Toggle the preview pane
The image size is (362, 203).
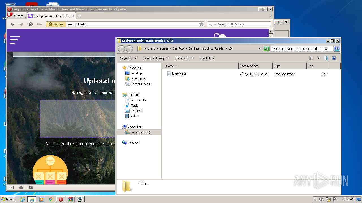[326, 58]
